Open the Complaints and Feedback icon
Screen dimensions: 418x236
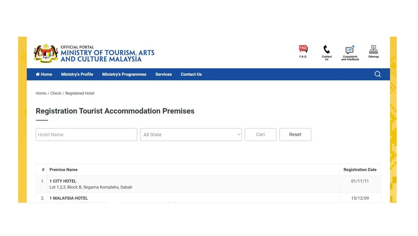point(350,50)
